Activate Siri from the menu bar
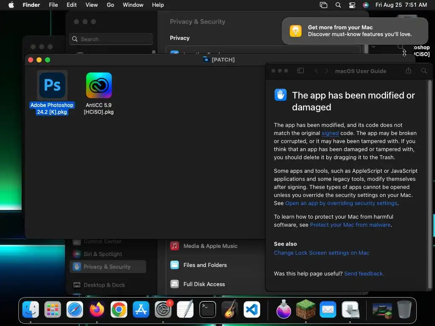The image size is (435, 326). click(x=366, y=5)
